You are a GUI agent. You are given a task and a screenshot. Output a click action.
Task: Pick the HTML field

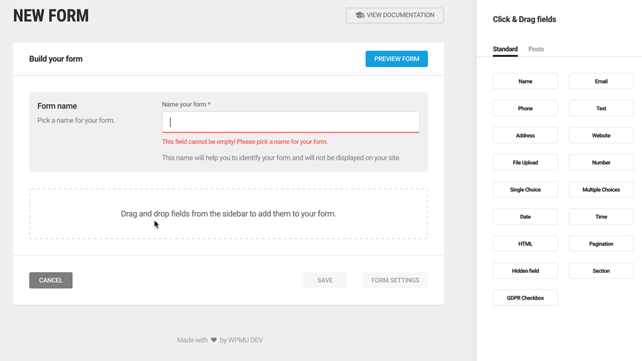(x=525, y=244)
